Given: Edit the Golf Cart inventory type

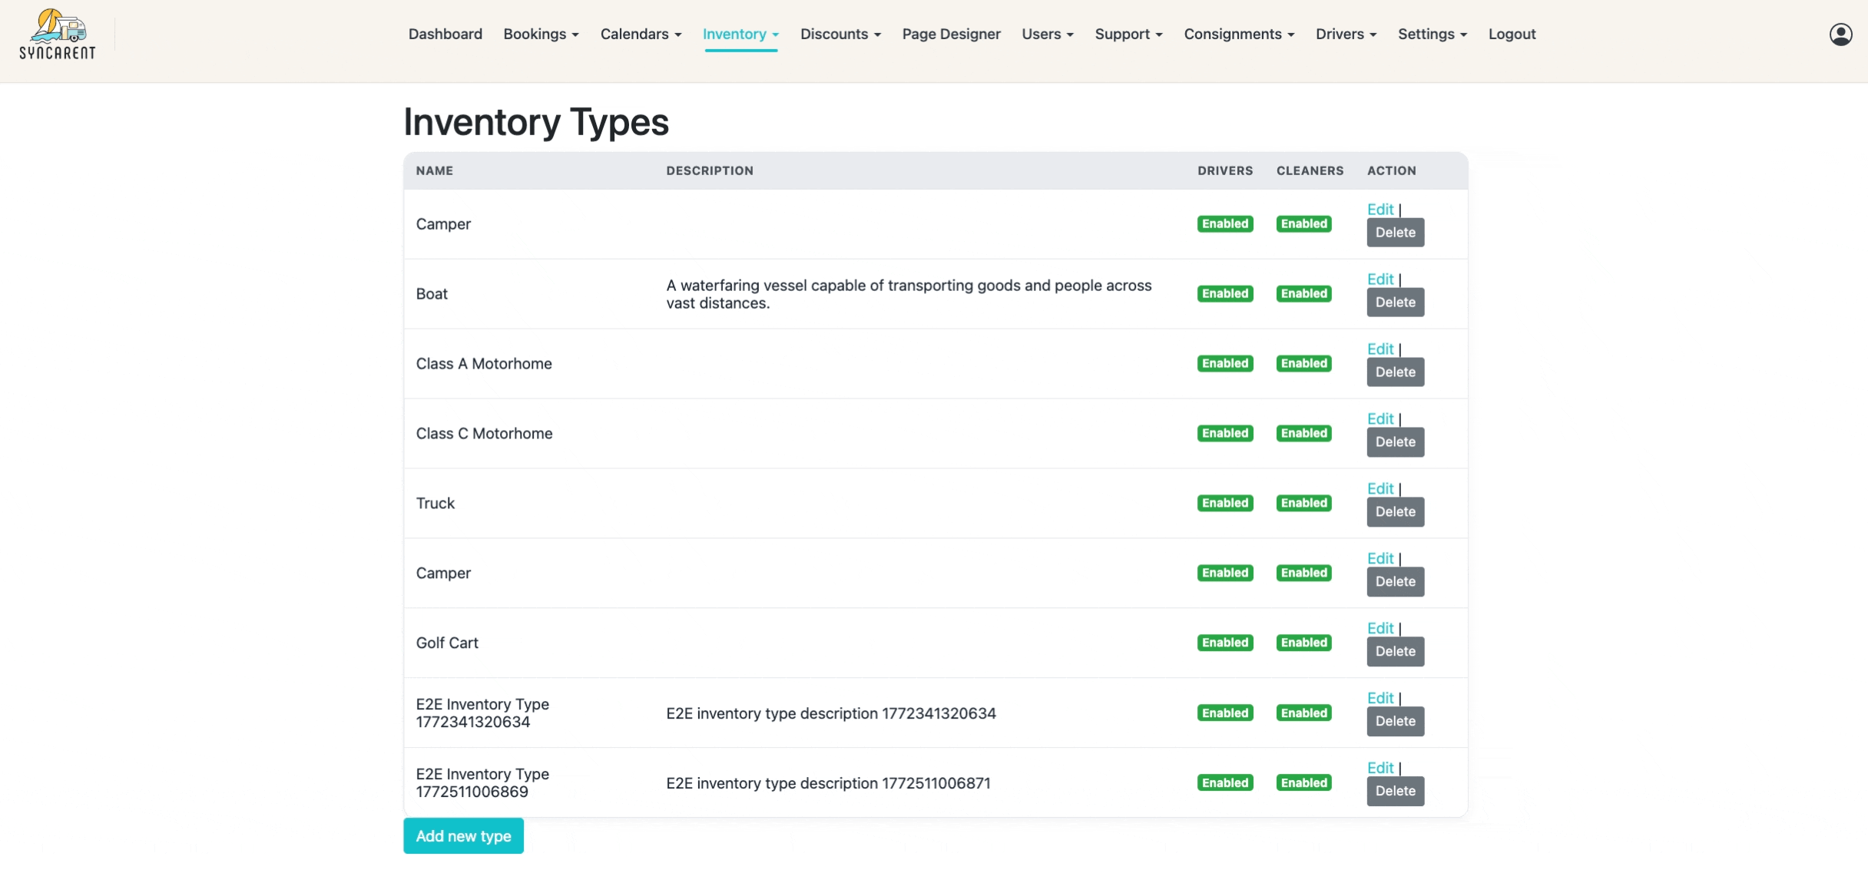Looking at the screenshot, I should [x=1379, y=628].
